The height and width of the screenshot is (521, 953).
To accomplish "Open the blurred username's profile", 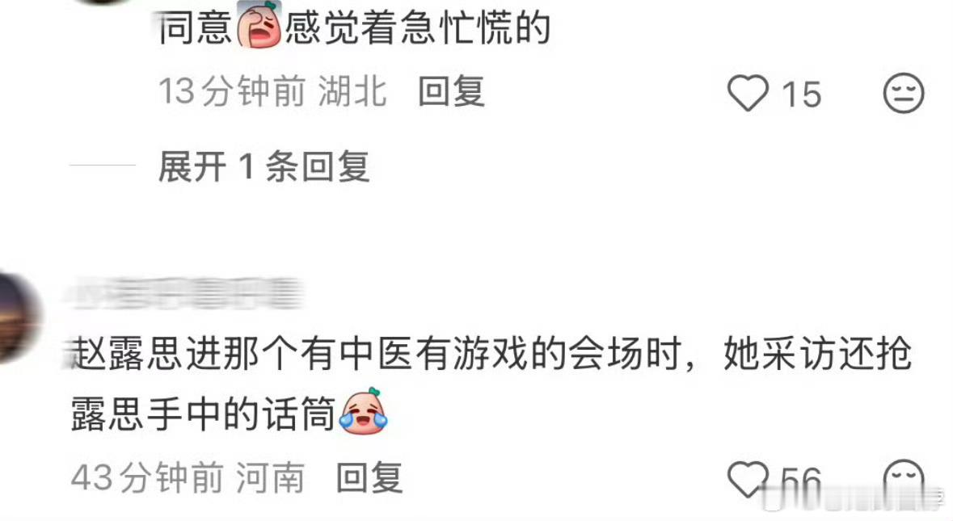I will [x=185, y=293].
